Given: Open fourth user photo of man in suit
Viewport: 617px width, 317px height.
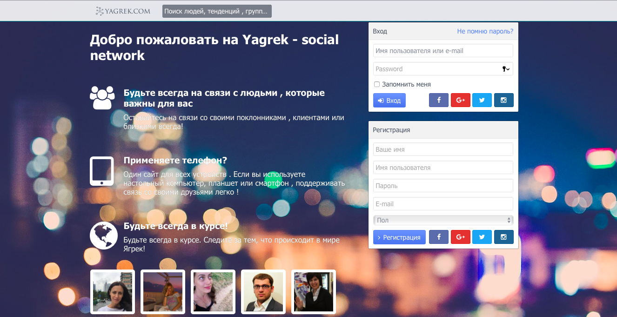Looking at the screenshot, I should [x=263, y=292].
